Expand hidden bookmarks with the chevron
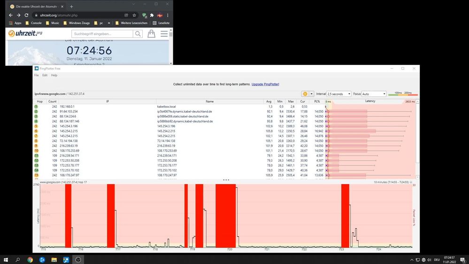469x264 pixels. pos(109,23)
